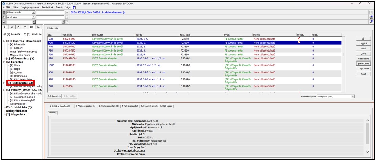This screenshot has width=376, height=161.
Task: Open the Rendezési opciók sort dropdown
Action: (353, 96)
